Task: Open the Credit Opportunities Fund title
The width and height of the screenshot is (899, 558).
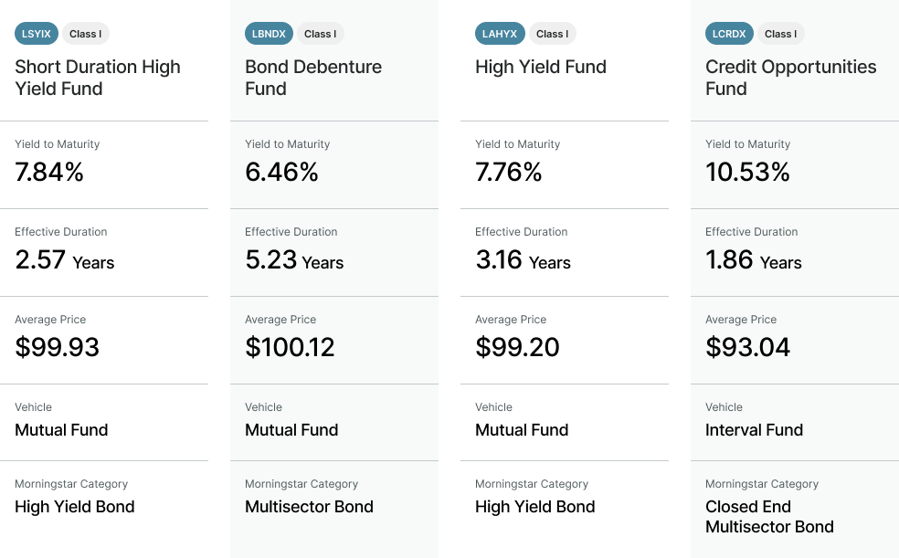Action: [790, 78]
